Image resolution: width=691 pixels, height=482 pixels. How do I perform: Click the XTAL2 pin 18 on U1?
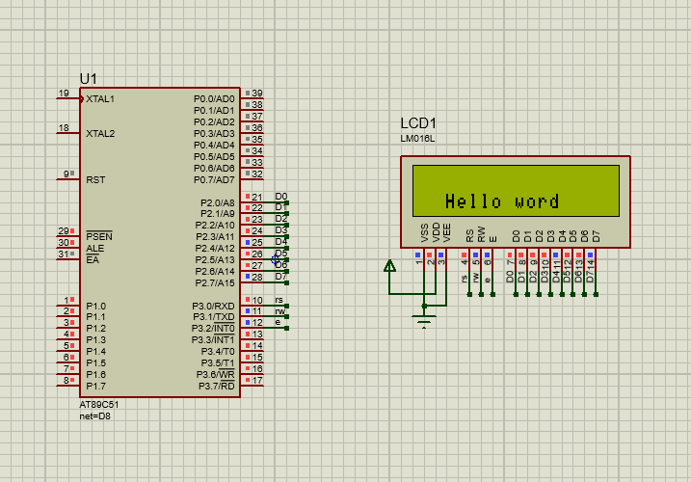[x=67, y=133]
